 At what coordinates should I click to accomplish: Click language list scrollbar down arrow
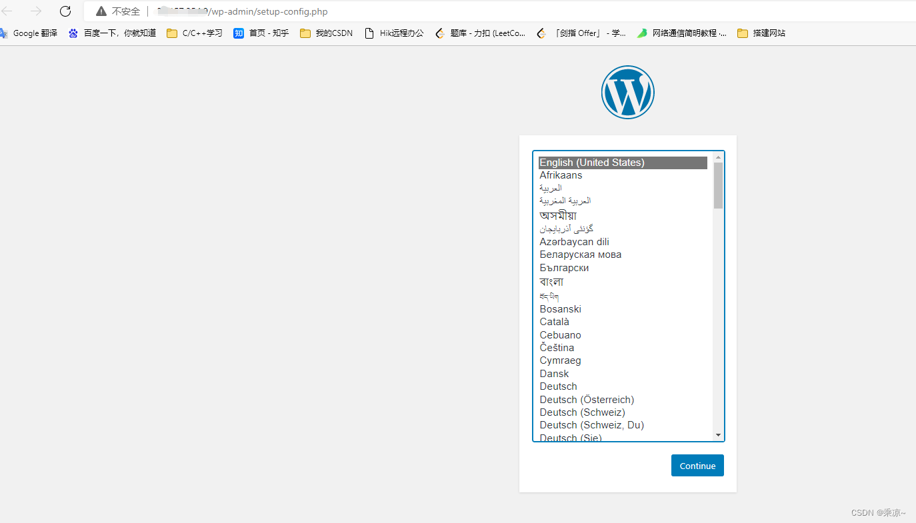tap(718, 435)
